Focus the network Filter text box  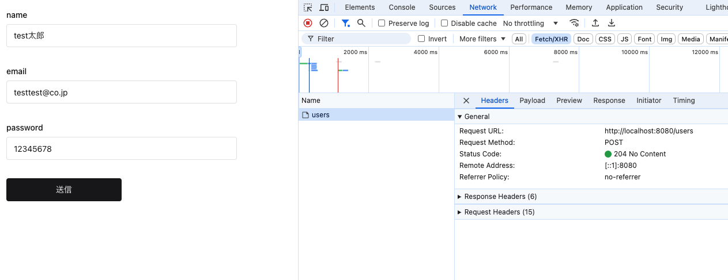pyautogui.click(x=356, y=39)
